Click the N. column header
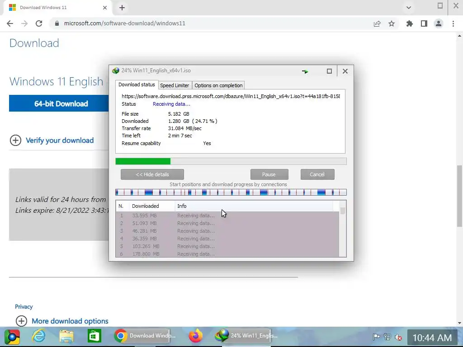 [x=123, y=206]
